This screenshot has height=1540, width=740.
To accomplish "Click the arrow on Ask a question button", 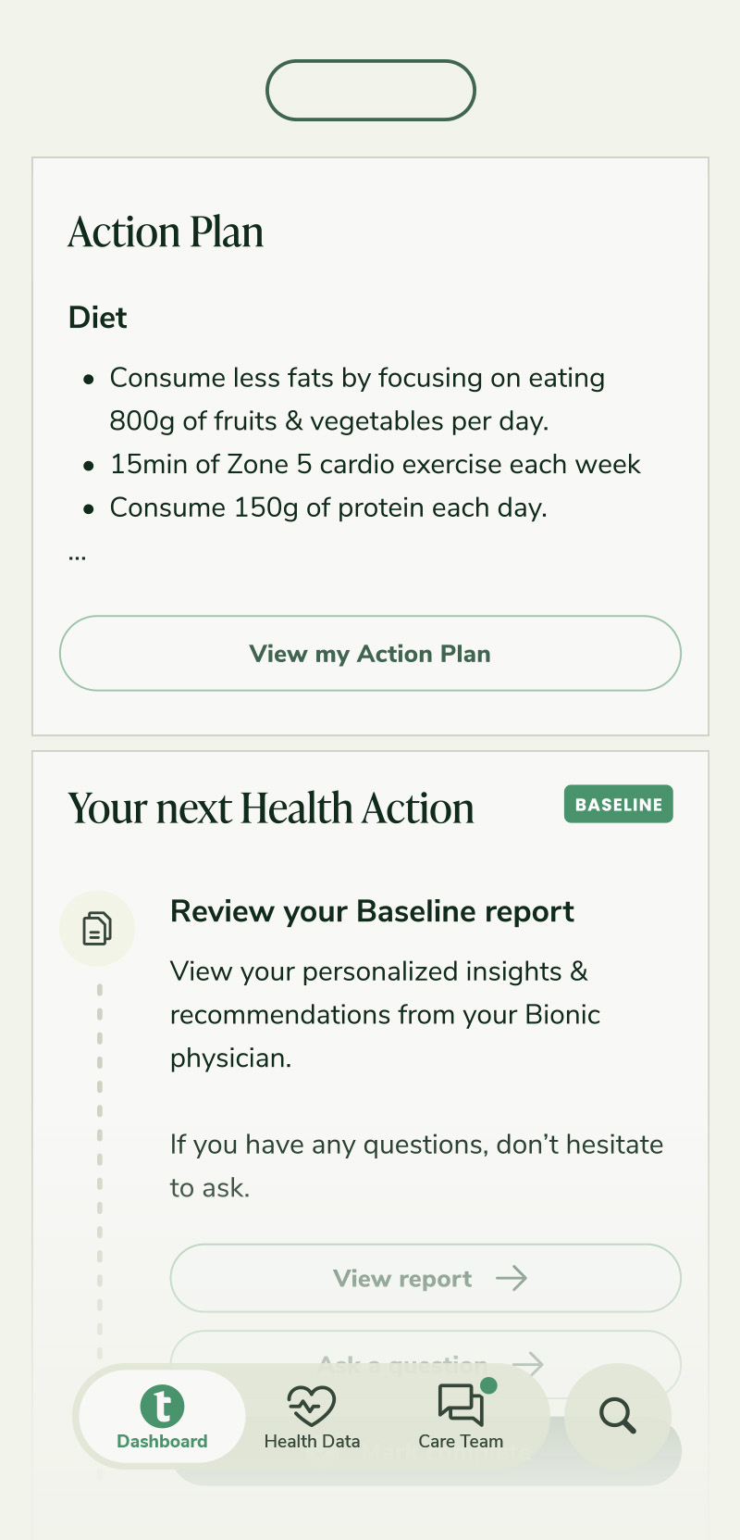I will pyautogui.click(x=528, y=1362).
